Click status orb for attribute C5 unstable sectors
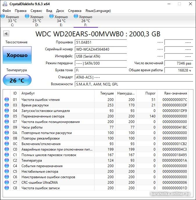The image size is (196, 200). tap(7, 172)
